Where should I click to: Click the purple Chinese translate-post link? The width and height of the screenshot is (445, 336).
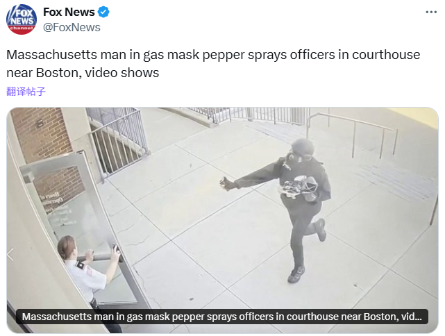[26, 92]
